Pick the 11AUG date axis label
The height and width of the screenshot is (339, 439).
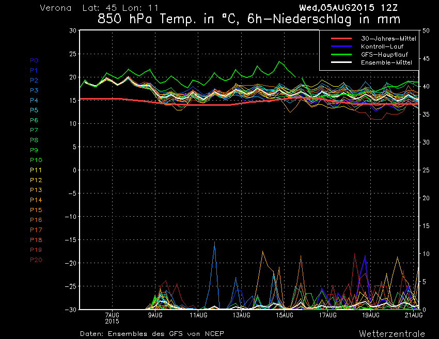coord(198,315)
